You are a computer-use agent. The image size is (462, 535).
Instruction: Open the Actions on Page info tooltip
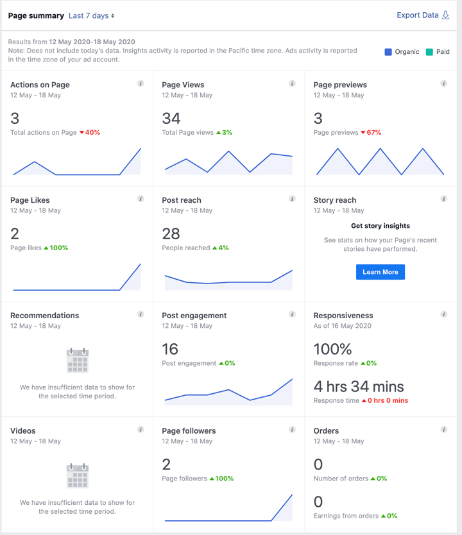140,83
